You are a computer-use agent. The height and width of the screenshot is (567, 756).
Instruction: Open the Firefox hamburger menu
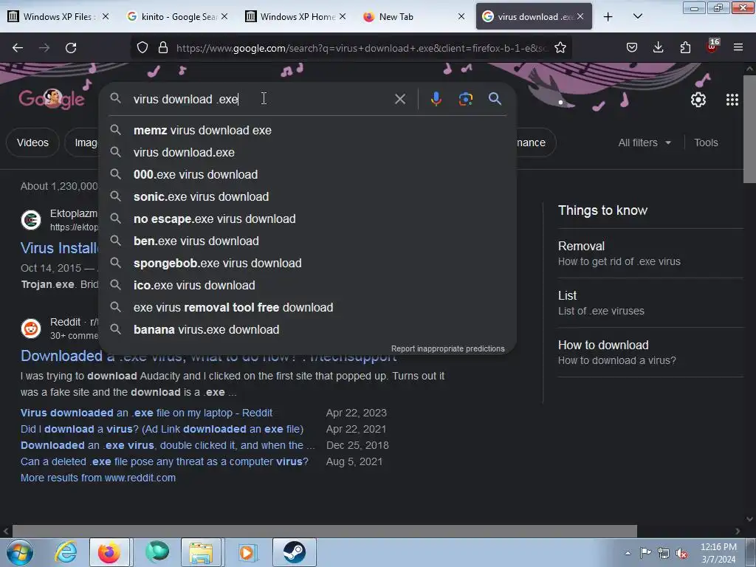738,47
